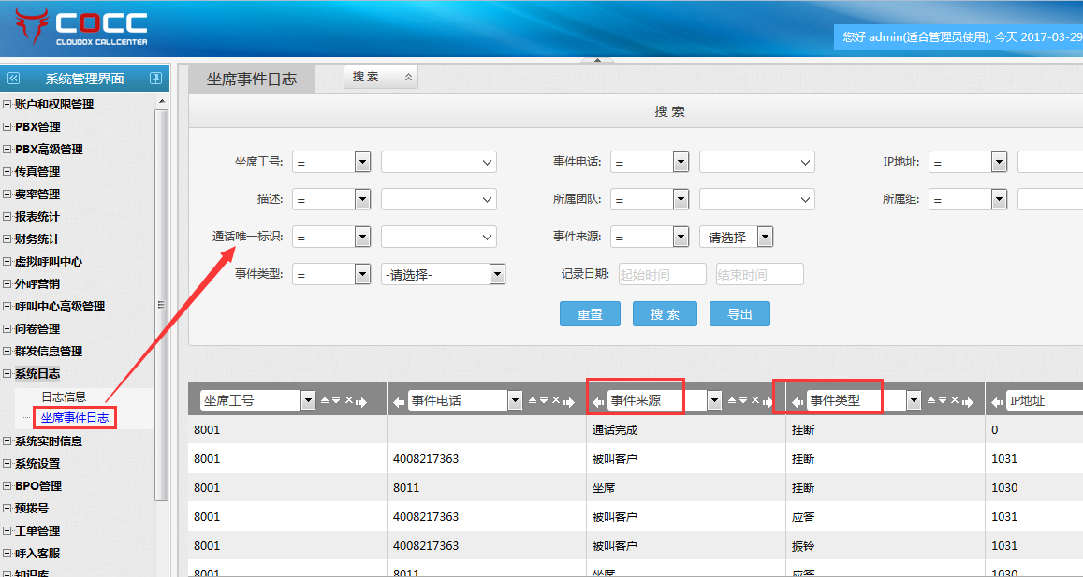This screenshot has width=1083, height=577.
Task: Click the 起始时间 date field
Action: [x=662, y=274]
